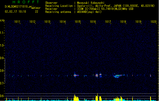159x101 pixels.
Task: Click time axis label 1020
Action: (153, 22)
